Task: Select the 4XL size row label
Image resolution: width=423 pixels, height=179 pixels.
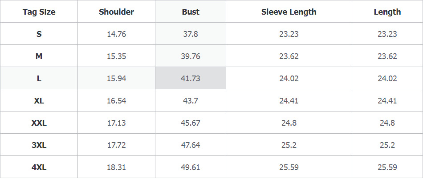Action: (x=39, y=167)
